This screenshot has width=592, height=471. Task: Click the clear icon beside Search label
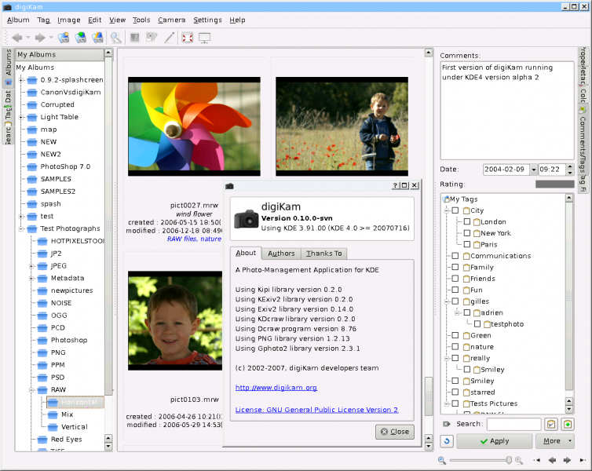click(446, 424)
